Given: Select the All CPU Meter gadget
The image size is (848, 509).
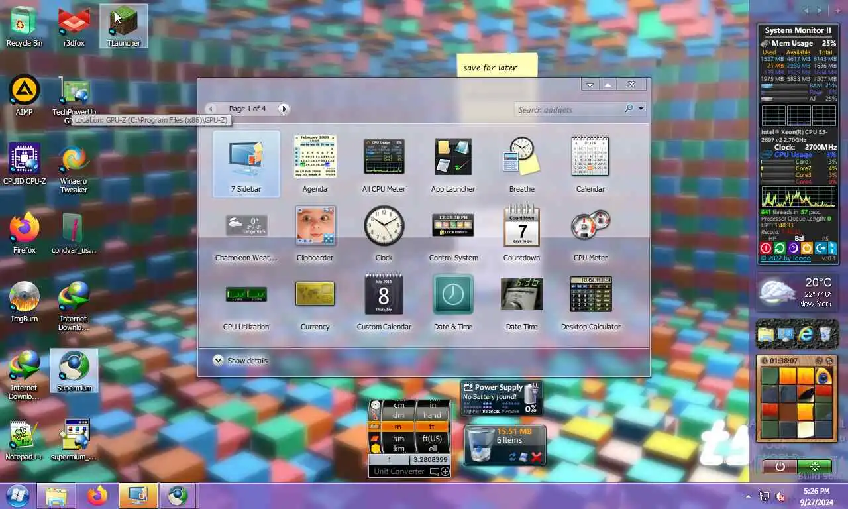Looking at the screenshot, I should click(x=384, y=164).
